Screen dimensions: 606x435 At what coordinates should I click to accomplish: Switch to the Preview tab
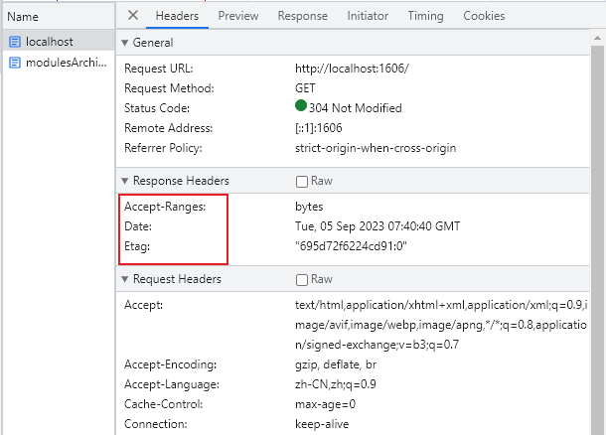[x=237, y=16]
